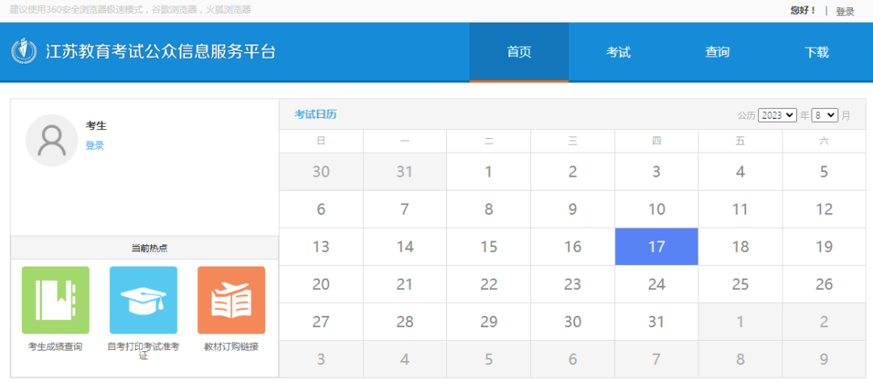This screenshot has height=382, width=873.
Task: Click the 登录 link in top right corner
Action: coord(845,11)
